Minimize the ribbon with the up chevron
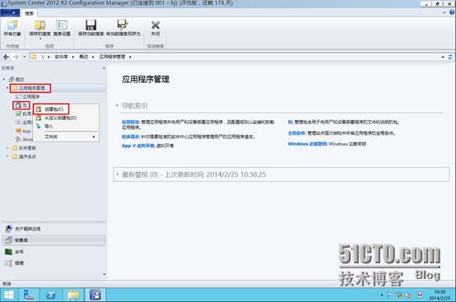 click(x=444, y=12)
